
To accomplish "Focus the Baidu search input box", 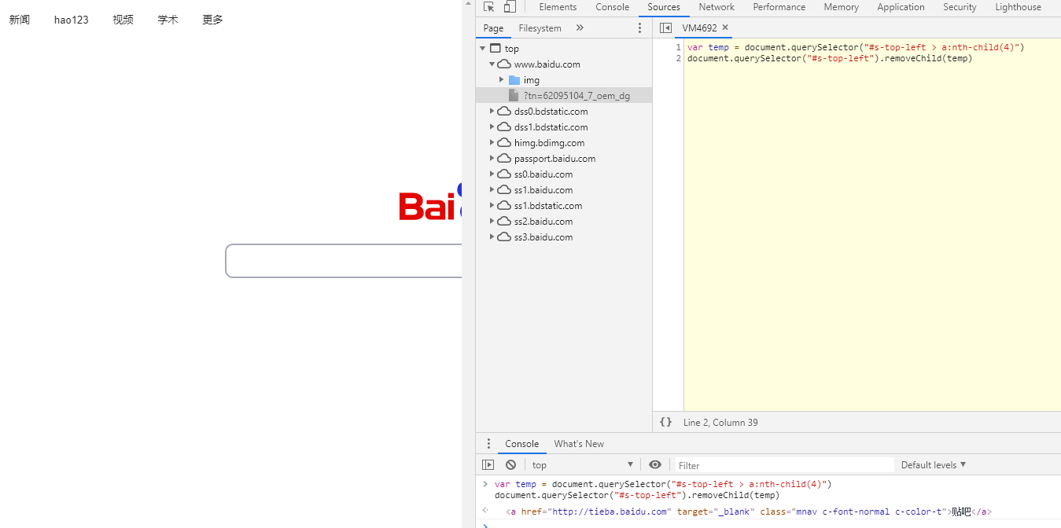I will click(344, 261).
